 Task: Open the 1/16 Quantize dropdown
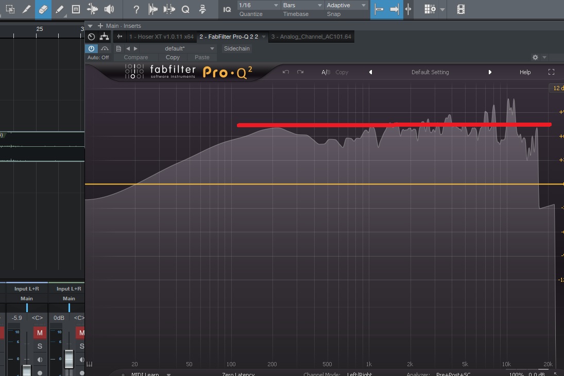pyautogui.click(x=258, y=5)
